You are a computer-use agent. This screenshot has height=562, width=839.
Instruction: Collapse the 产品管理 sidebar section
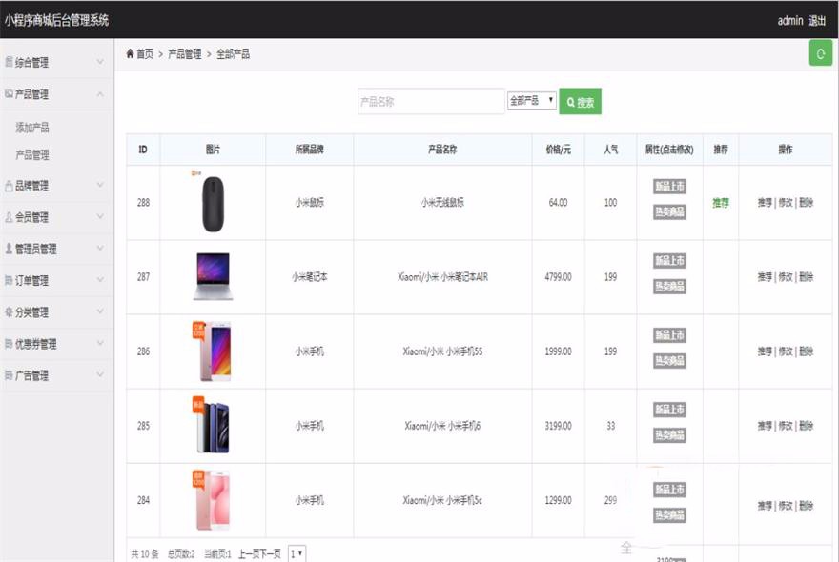tap(52, 94)
